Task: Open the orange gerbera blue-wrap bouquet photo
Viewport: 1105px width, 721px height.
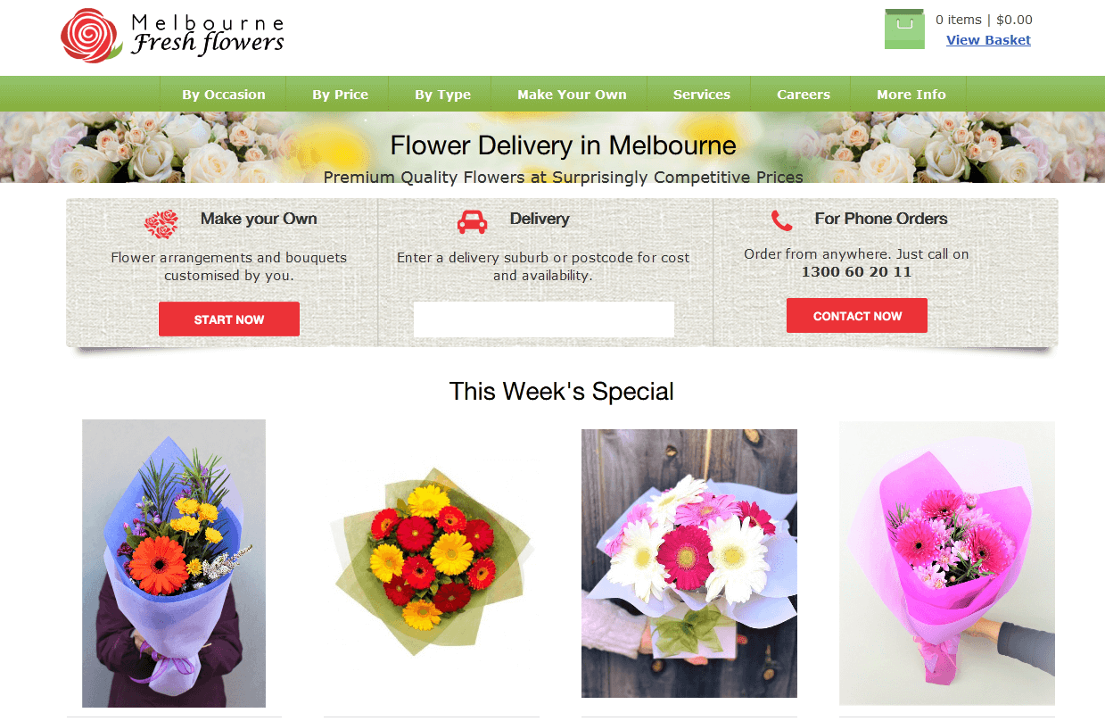Action: coord(174,563)
